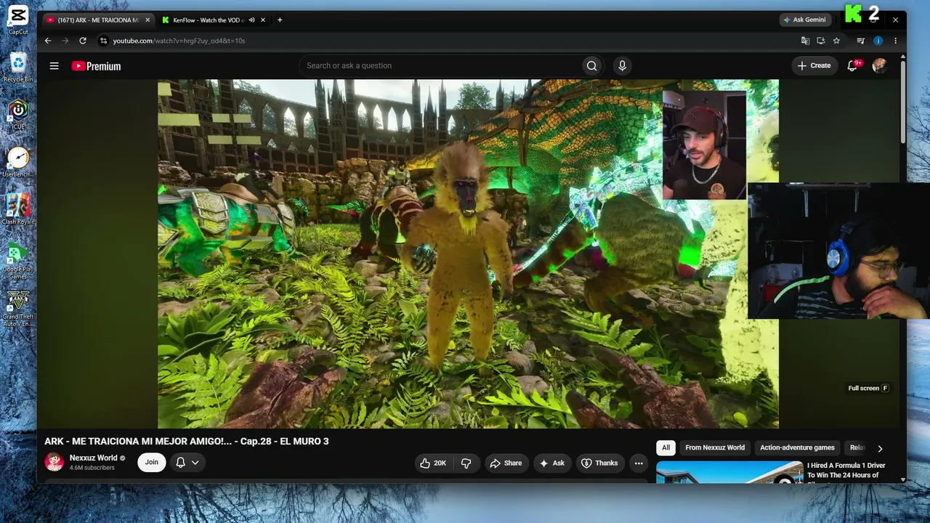This screenshot has width=930, height=523.
Task: Click the Ask button under video
Action: point(551,463)
